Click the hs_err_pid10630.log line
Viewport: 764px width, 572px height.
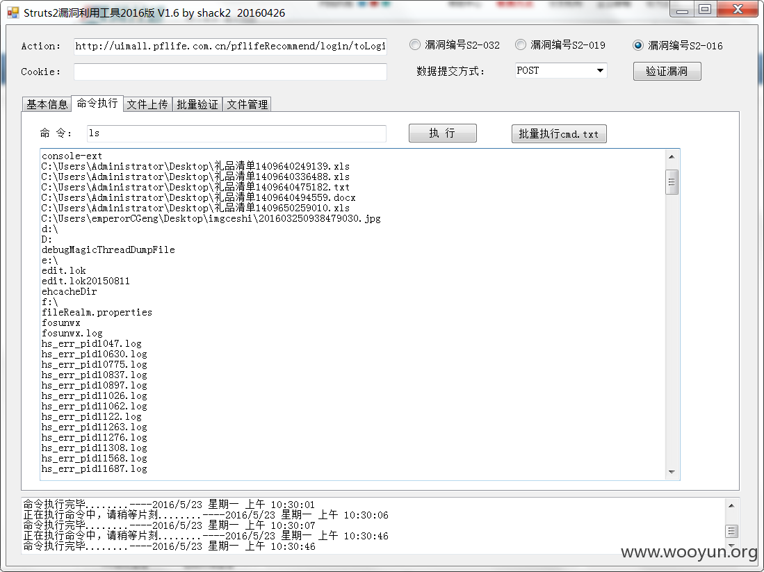[x=94, y=354]
